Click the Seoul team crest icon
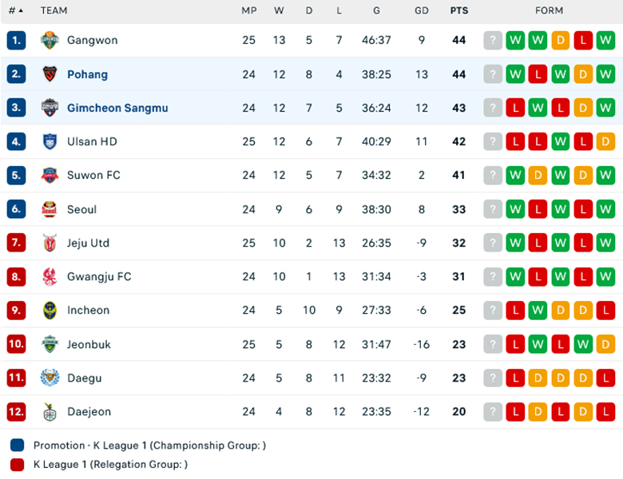This screenshot has width=623, height=479. click(50, 209)
